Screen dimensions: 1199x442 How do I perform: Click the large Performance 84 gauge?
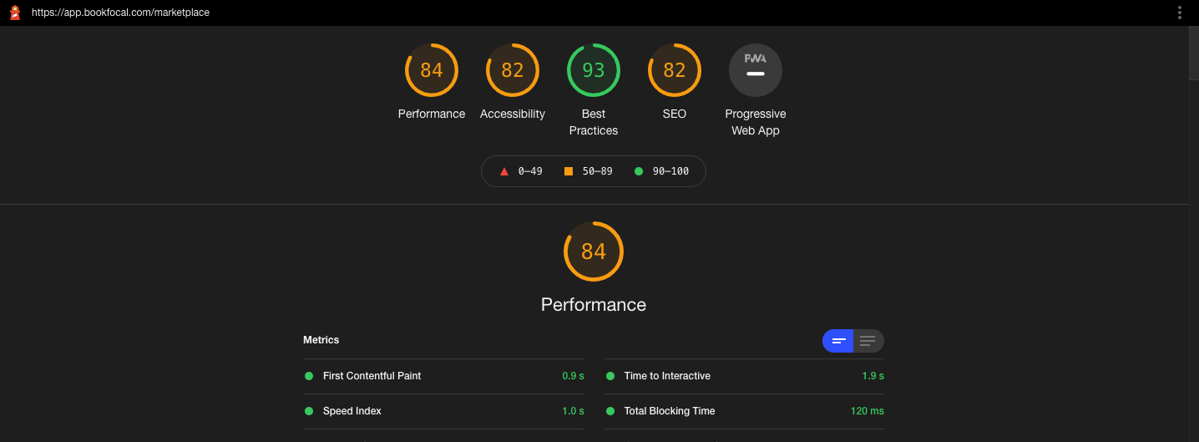(593, 251)
